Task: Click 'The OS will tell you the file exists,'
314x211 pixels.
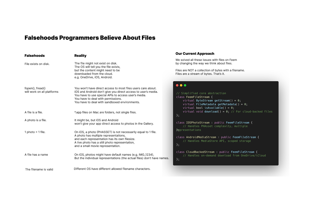Action: click(x=97, y=67)
